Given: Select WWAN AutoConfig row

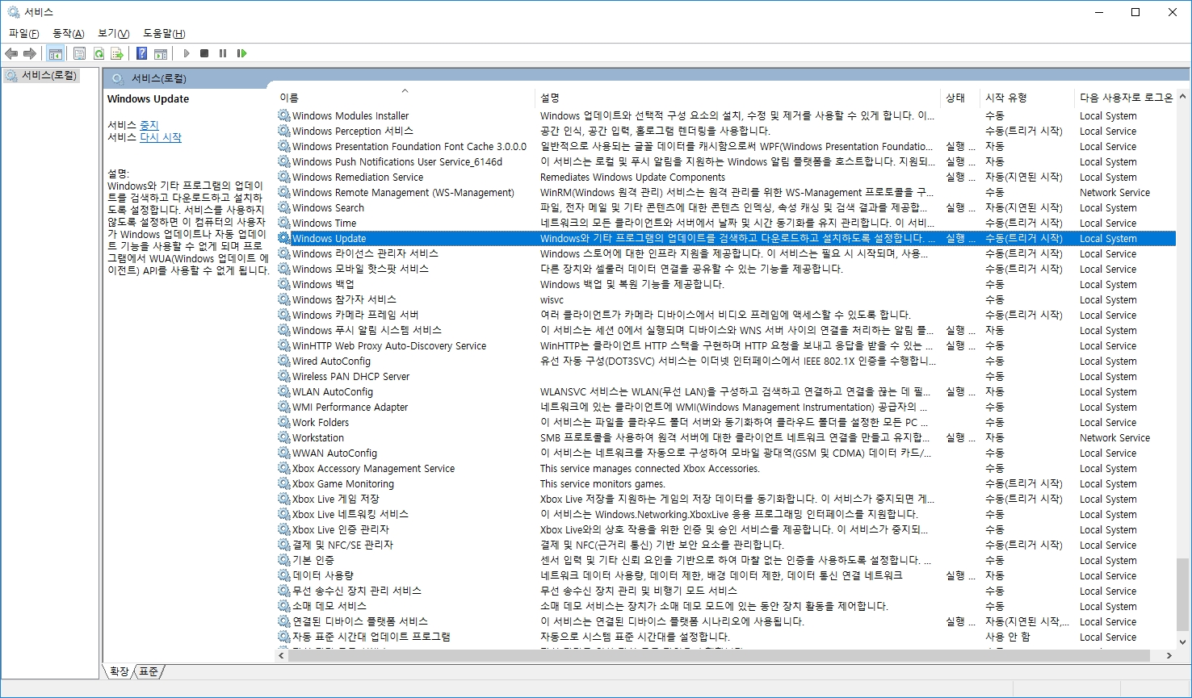Looking at the screenshot, I should click(x=726, y=453).
